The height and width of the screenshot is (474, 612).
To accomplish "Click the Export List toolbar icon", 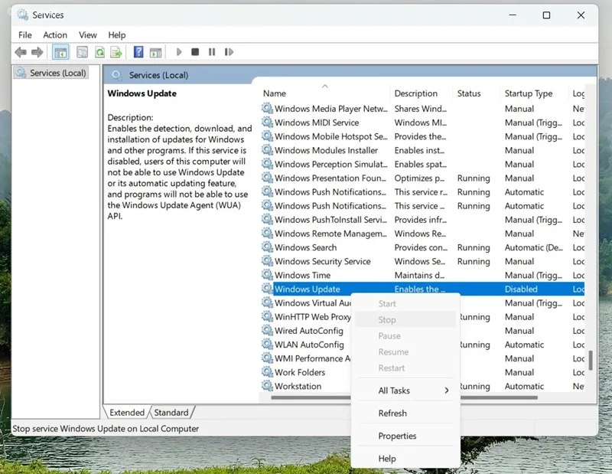I will point(116,52).
